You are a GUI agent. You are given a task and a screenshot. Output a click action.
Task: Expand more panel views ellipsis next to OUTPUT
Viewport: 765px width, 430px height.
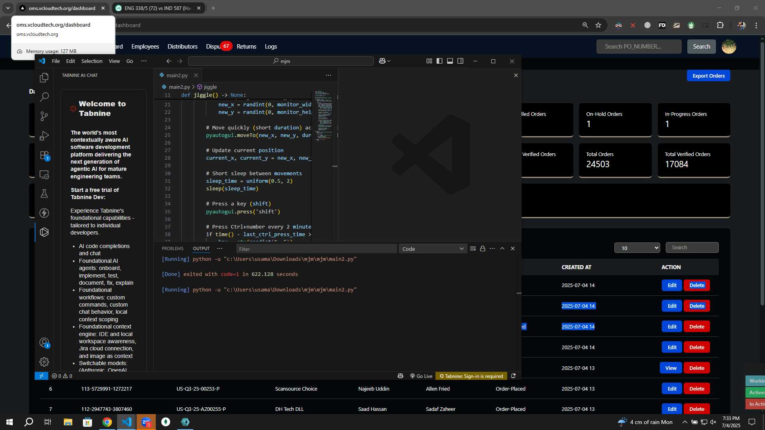point(220,248)
